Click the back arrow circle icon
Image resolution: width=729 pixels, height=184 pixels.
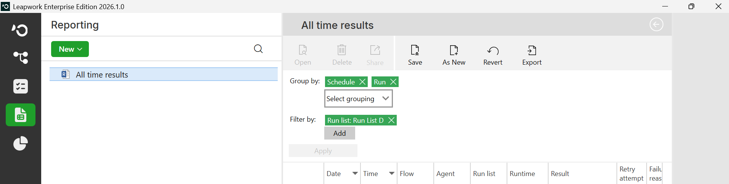(656, 25)
